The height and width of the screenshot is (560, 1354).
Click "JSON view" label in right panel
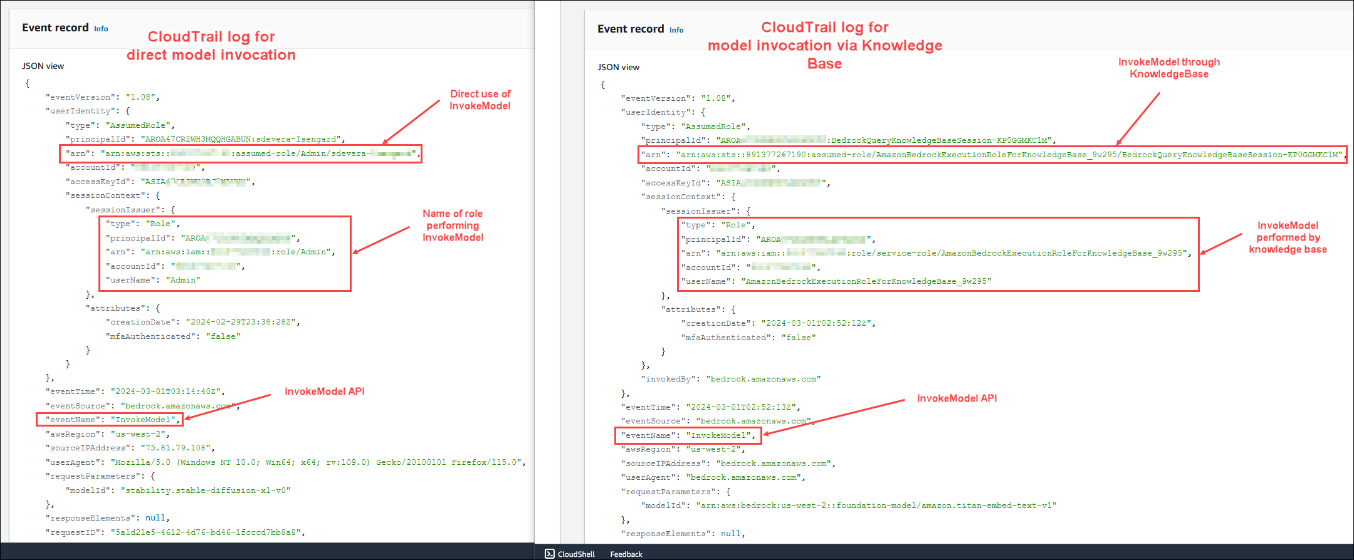click(x=619, y=67)
